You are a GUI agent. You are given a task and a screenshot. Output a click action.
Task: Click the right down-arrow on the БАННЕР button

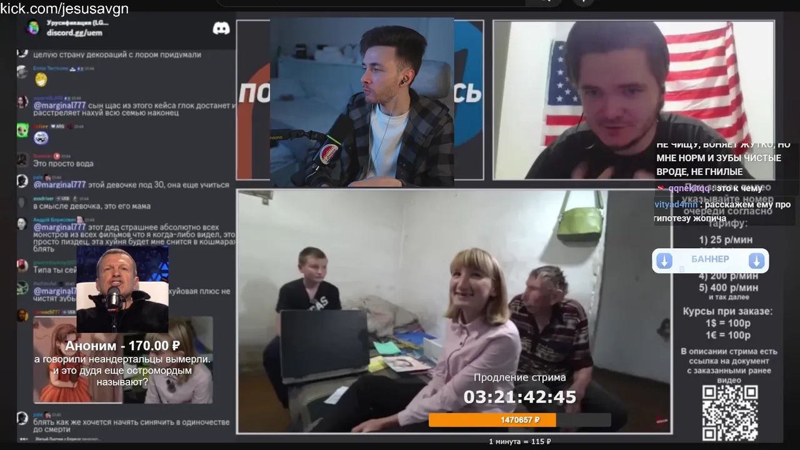coord(756,261)
